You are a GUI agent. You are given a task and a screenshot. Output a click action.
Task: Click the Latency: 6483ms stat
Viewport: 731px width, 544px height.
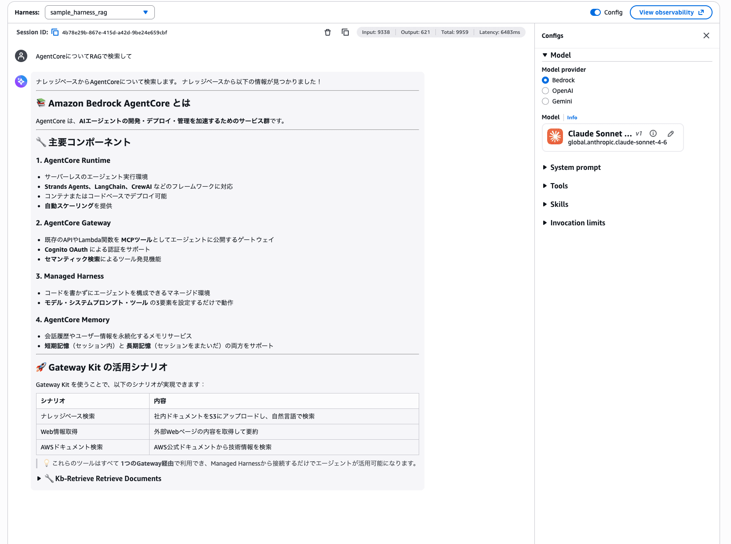(x=500, y=32)
